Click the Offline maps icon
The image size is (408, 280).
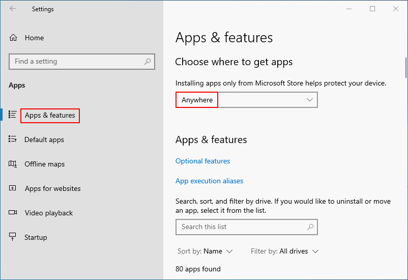[x=13, y=164]
